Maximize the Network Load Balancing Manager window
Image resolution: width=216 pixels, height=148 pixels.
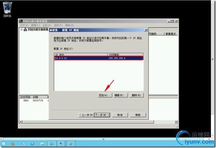pyautogui.click(x=173, y=21)
